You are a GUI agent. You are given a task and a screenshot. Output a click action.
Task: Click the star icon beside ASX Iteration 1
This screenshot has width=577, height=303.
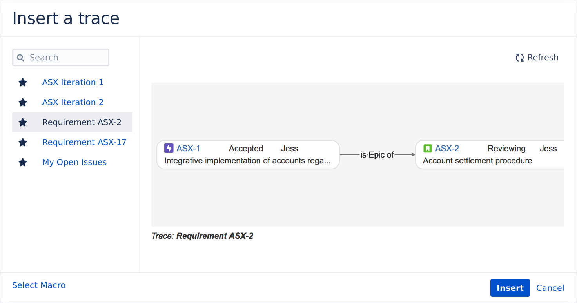click(23, 82)
